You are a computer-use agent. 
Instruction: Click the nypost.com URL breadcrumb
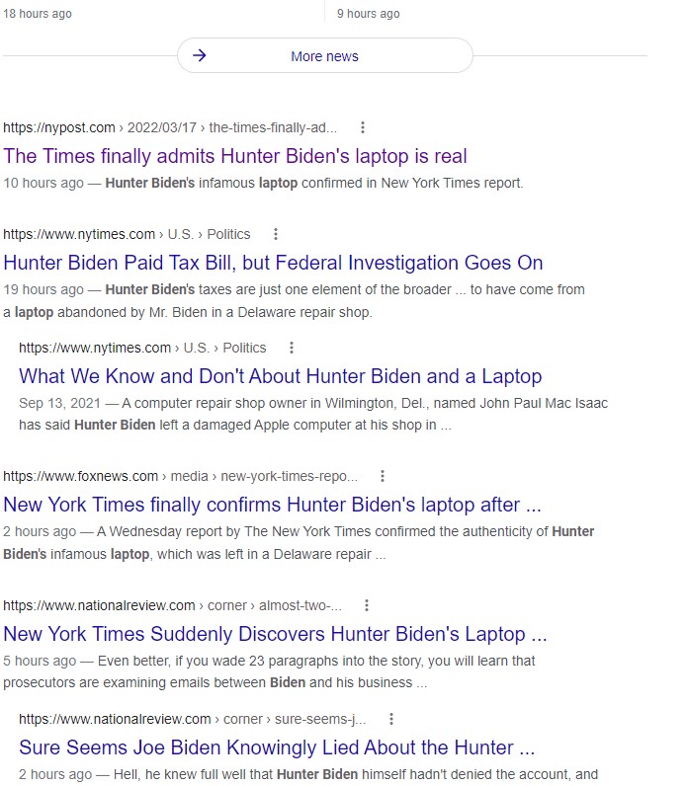click(x=170, y=127)
